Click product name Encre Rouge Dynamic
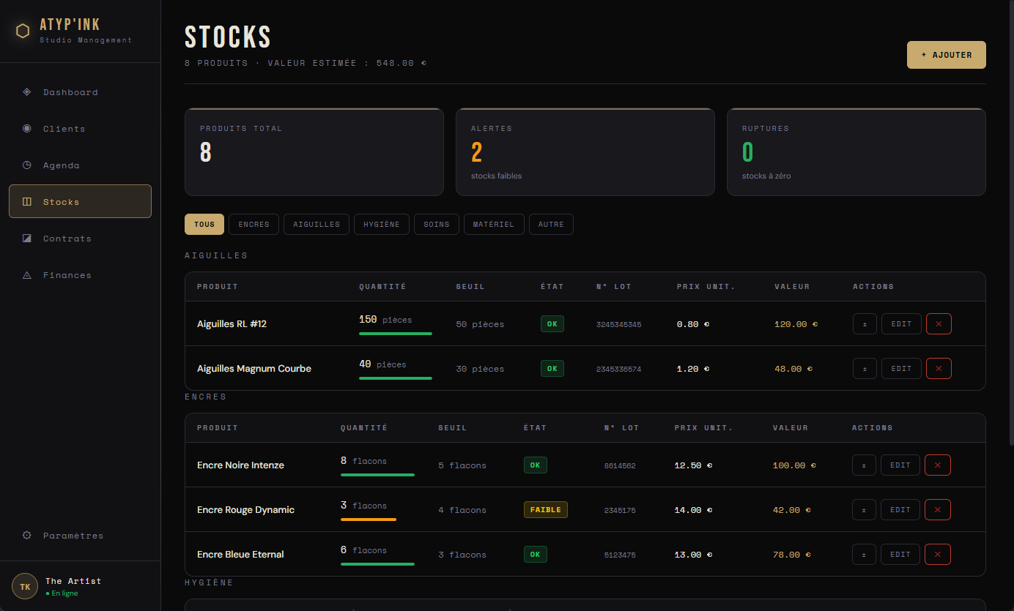The height and width of the screenshot is (611, 1014). tap(245, 509)
